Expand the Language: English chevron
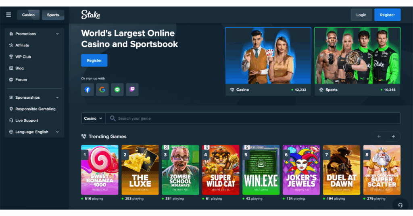 coord(57,132)
